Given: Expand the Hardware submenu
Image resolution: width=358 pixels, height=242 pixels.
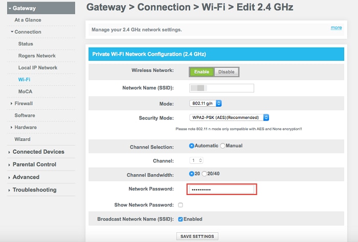Looking at the screenshot, I should pyautogui.click(x=25, y=127).
